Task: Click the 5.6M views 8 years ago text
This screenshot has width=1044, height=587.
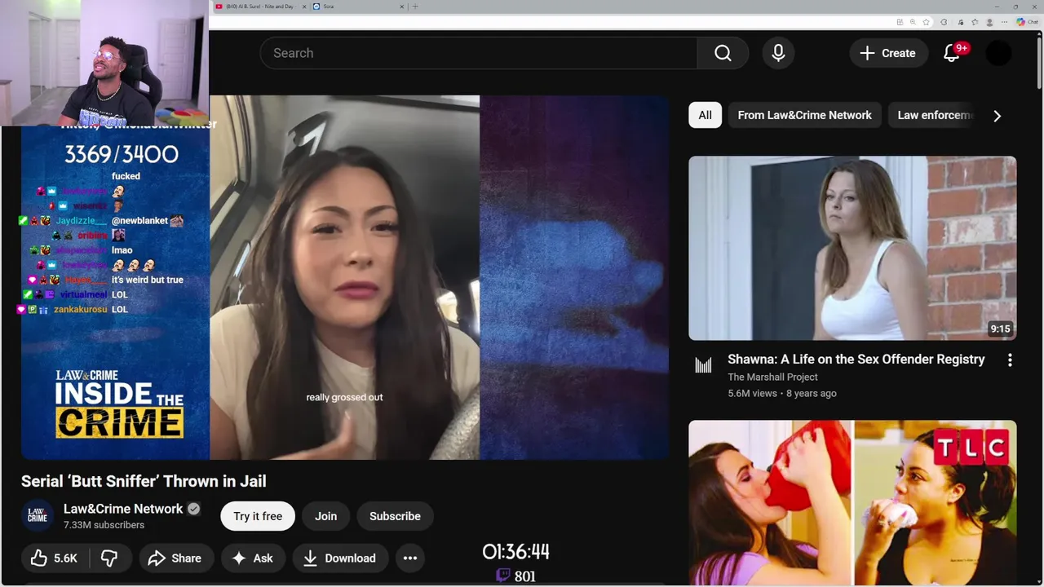Action: pyautogui.click(x=782, y=393)
